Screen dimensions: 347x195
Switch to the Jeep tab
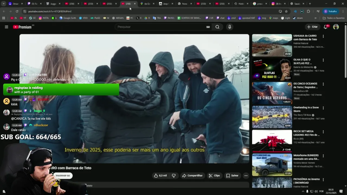click(166, 4)
